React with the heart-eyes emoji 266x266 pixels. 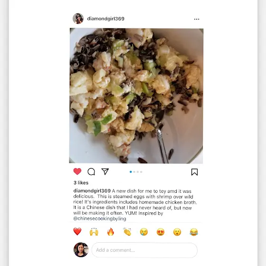pyautogui.click(x=161, y=232)
